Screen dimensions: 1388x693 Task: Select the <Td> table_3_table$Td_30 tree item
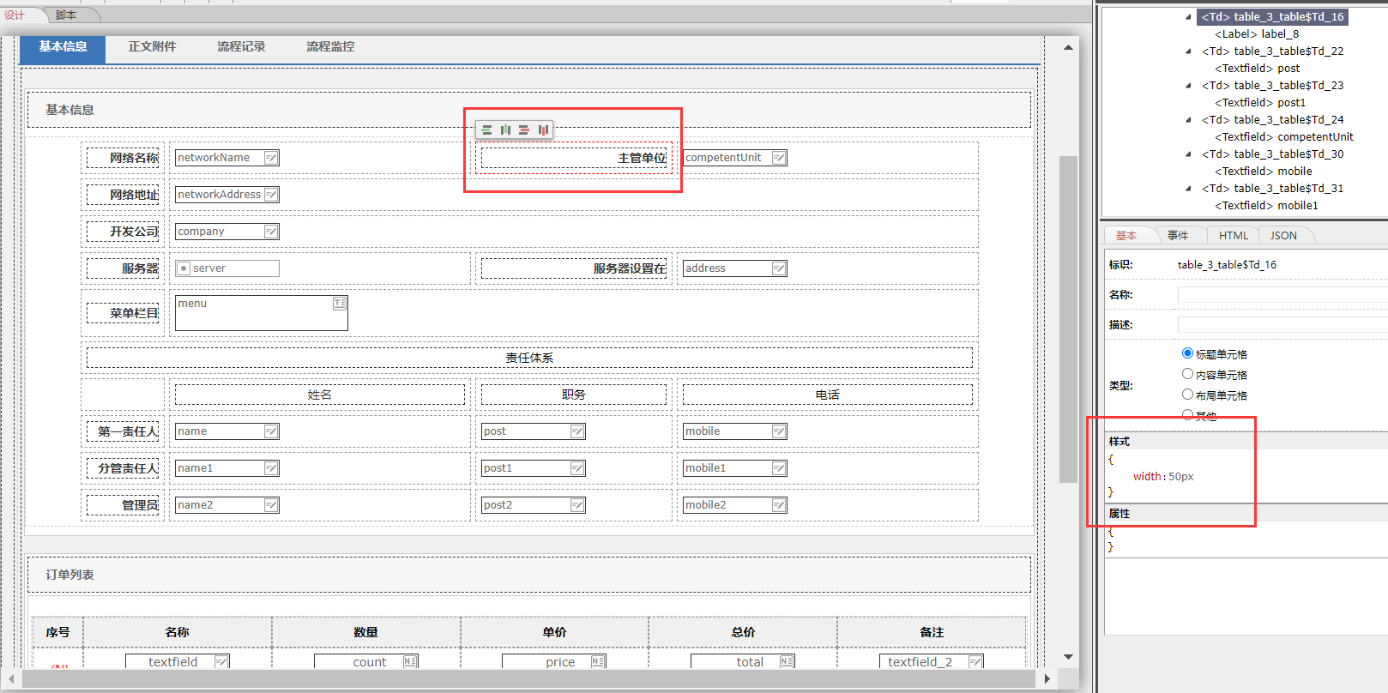pyautogui.click(x=1273, y=154)
